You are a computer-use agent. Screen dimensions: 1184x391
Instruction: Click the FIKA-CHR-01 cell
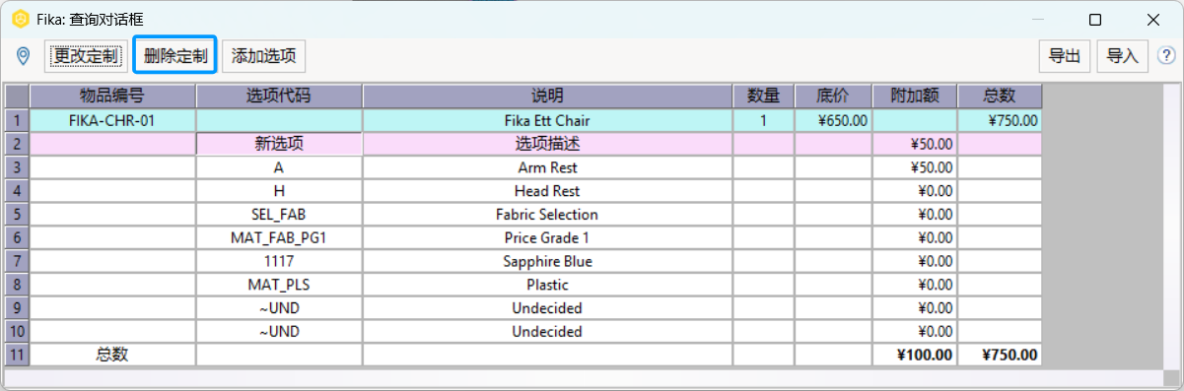click(x=112, y=120)
